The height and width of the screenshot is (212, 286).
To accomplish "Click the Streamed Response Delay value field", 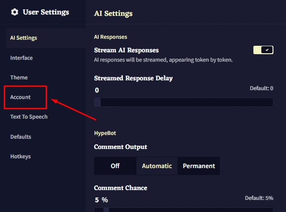I will coord(97,90).
